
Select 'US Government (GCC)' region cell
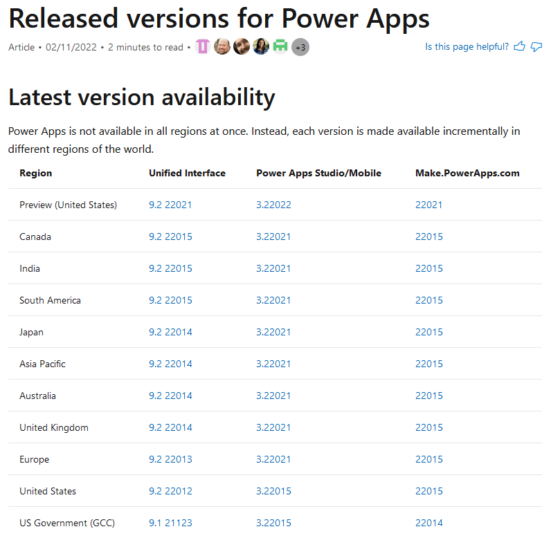tap(67, 523)
